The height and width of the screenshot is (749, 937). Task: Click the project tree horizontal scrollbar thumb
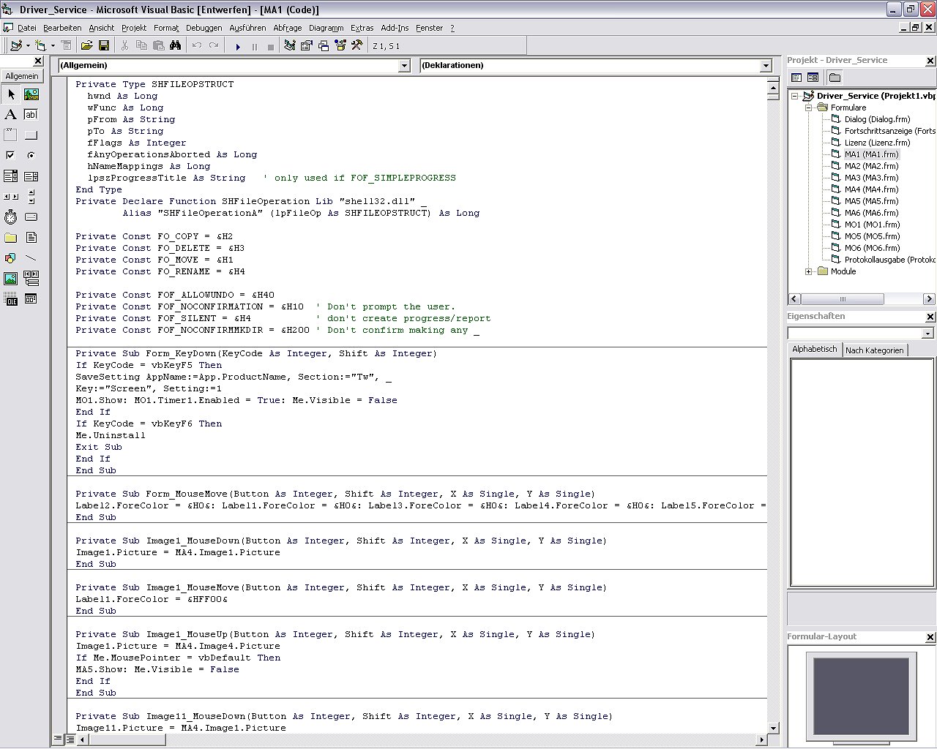coord(842,299)
